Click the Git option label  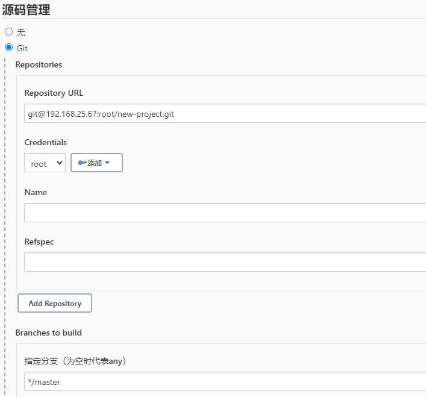[22, 48]
